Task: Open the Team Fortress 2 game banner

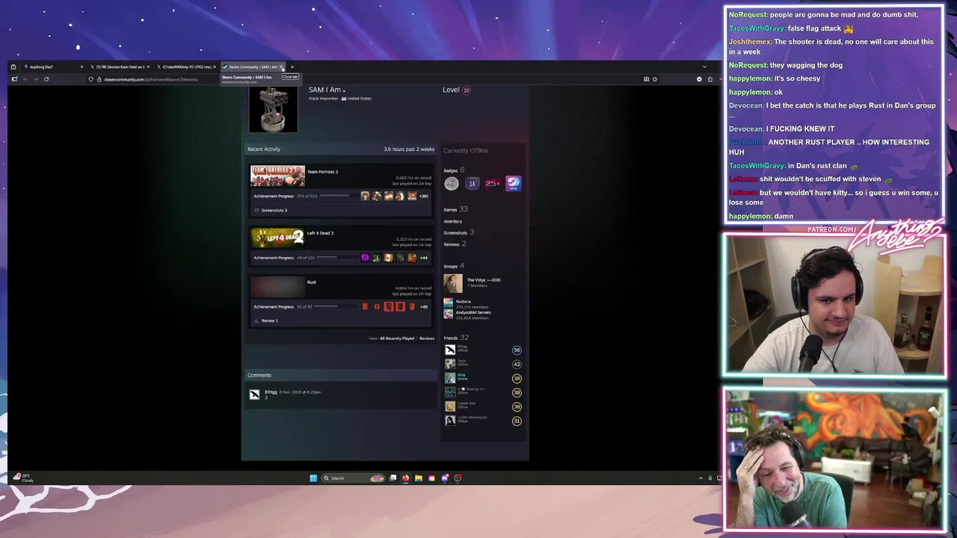Action: [277, 176]
